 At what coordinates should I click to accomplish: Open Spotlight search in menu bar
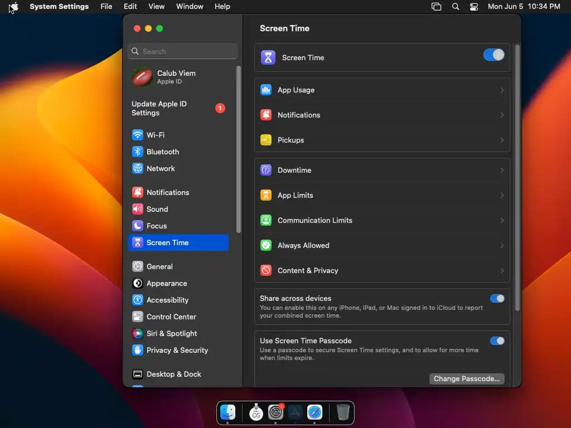455,7
